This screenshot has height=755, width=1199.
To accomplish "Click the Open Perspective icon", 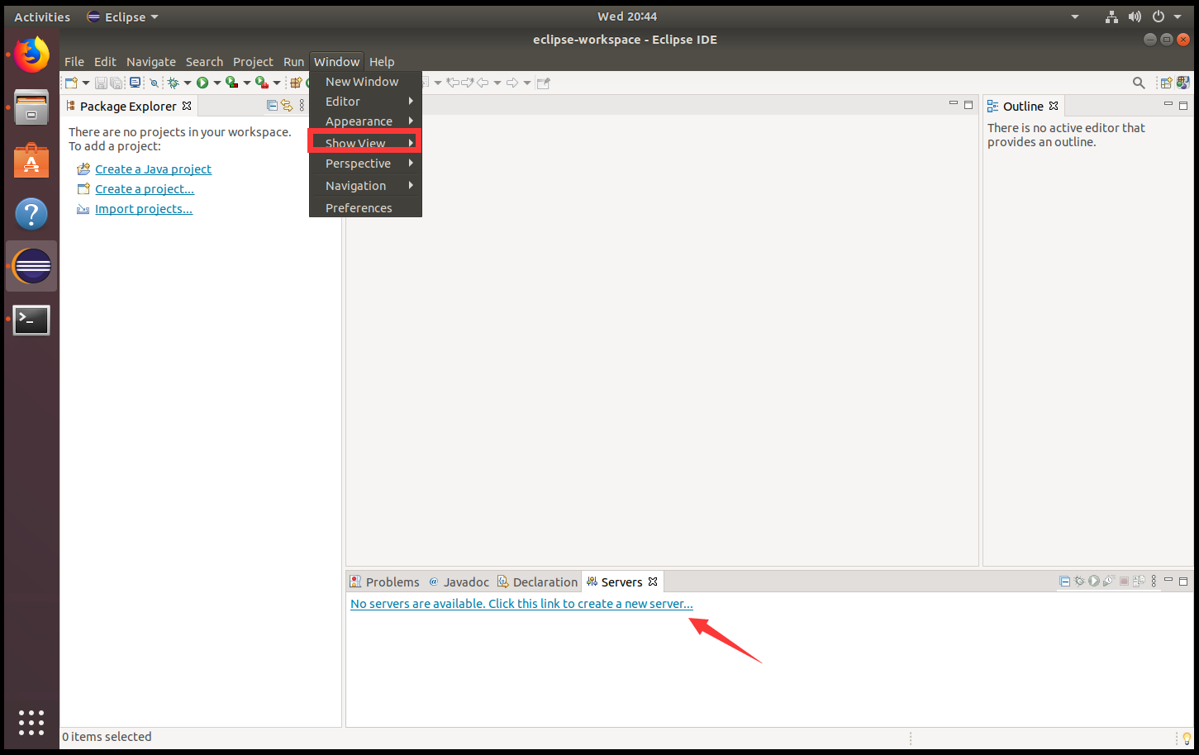I will (1166, 83).
